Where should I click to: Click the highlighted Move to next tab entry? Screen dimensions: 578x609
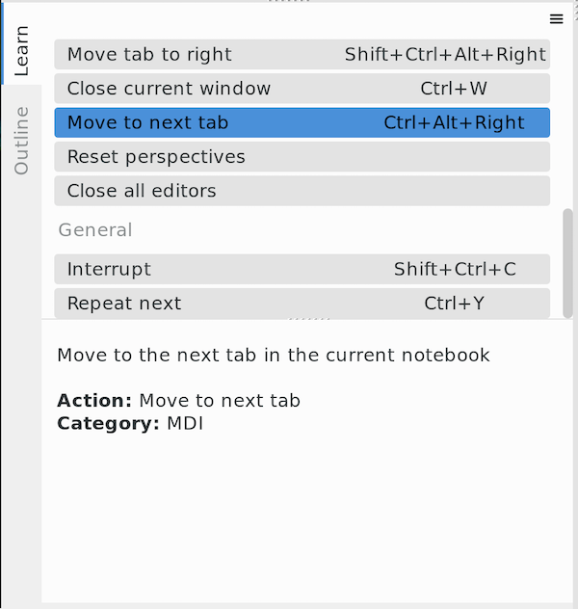[x=147, y=122]
